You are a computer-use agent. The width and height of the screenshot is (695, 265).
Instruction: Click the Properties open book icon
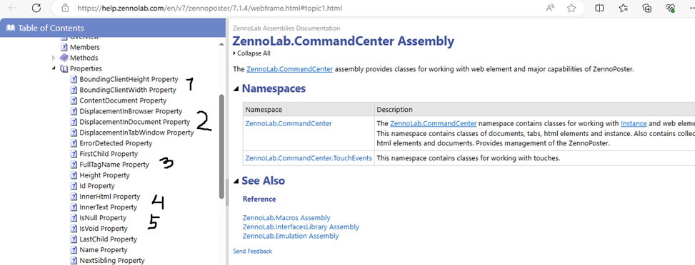click(64, 68)
